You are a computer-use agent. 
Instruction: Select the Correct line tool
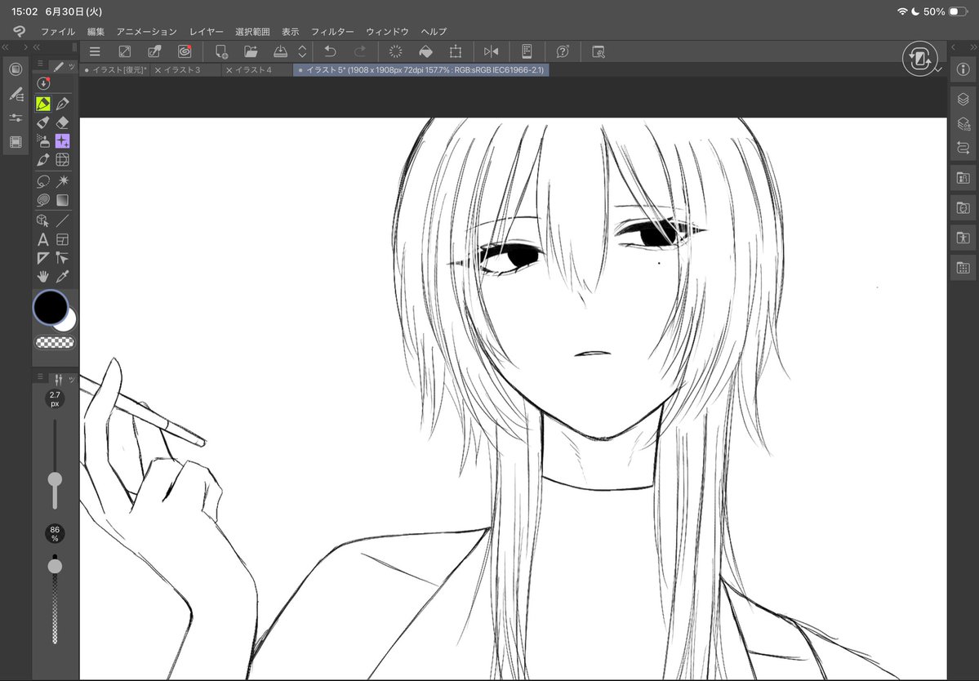(x=62, y=258)
